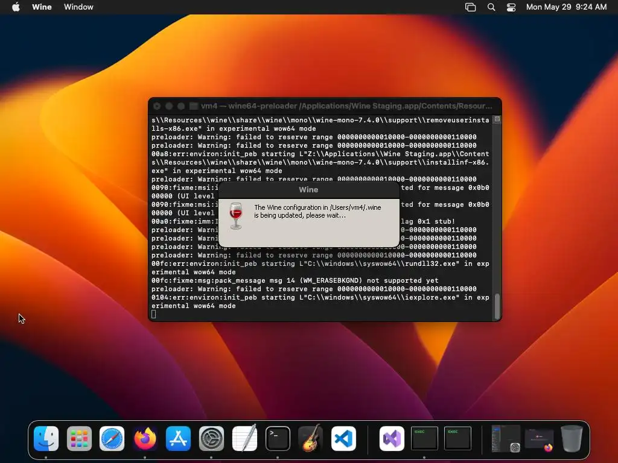Open the Window menu
The image size is (618, 463).
[x=78, y=7]
